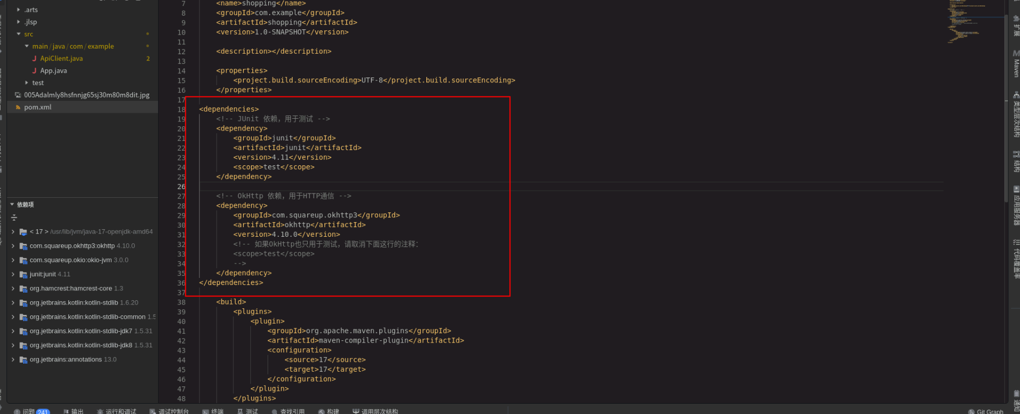Click the library icon beside org.jetbrains:annotations
1020x414 pixels.
(x=23, y=360)
